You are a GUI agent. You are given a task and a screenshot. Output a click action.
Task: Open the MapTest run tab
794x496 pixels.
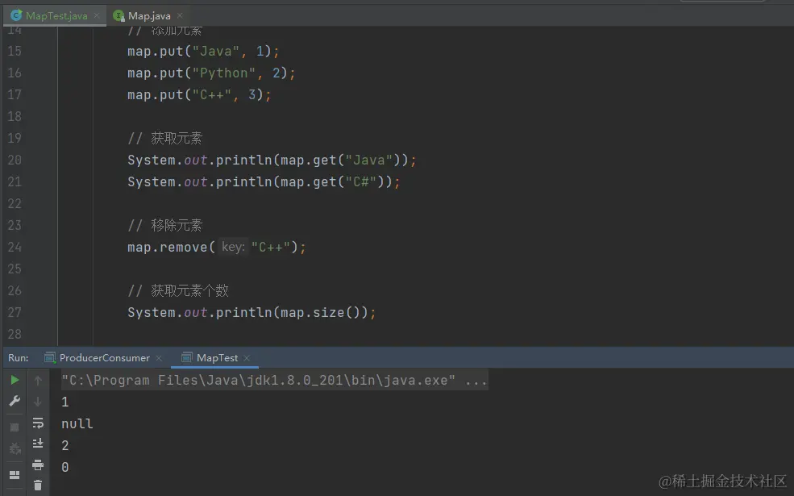[x=217, y=358]
